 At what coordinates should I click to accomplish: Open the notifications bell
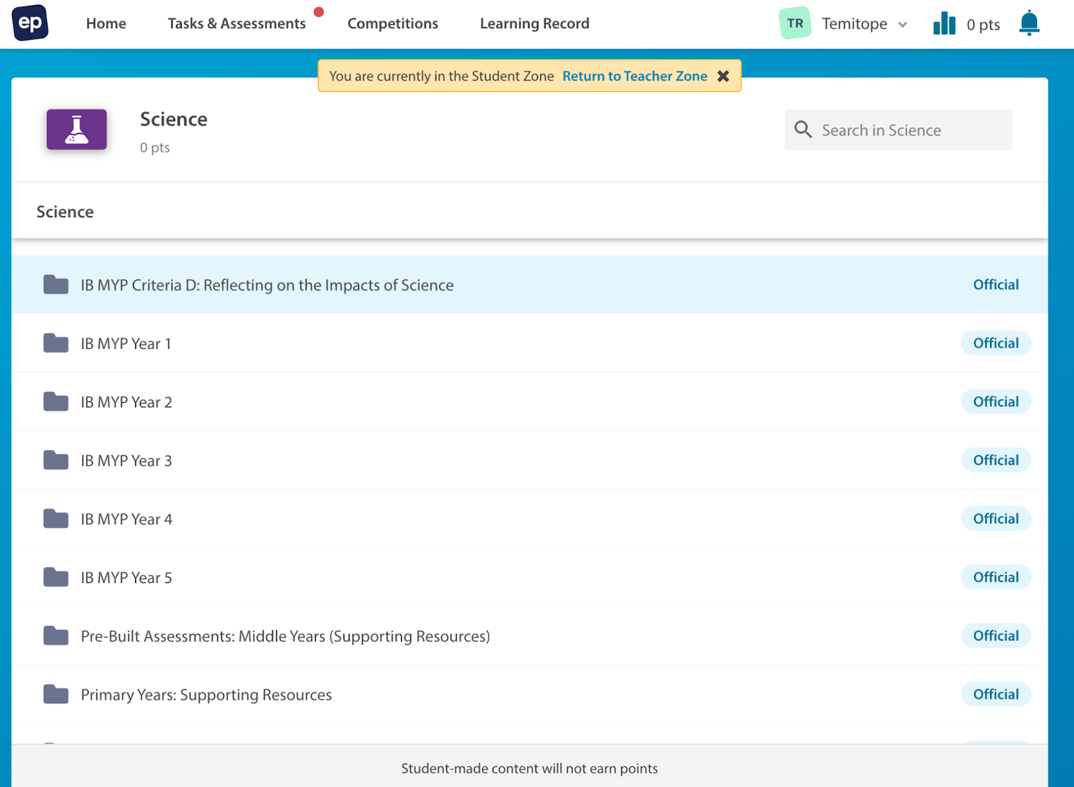click(1028, 23)
